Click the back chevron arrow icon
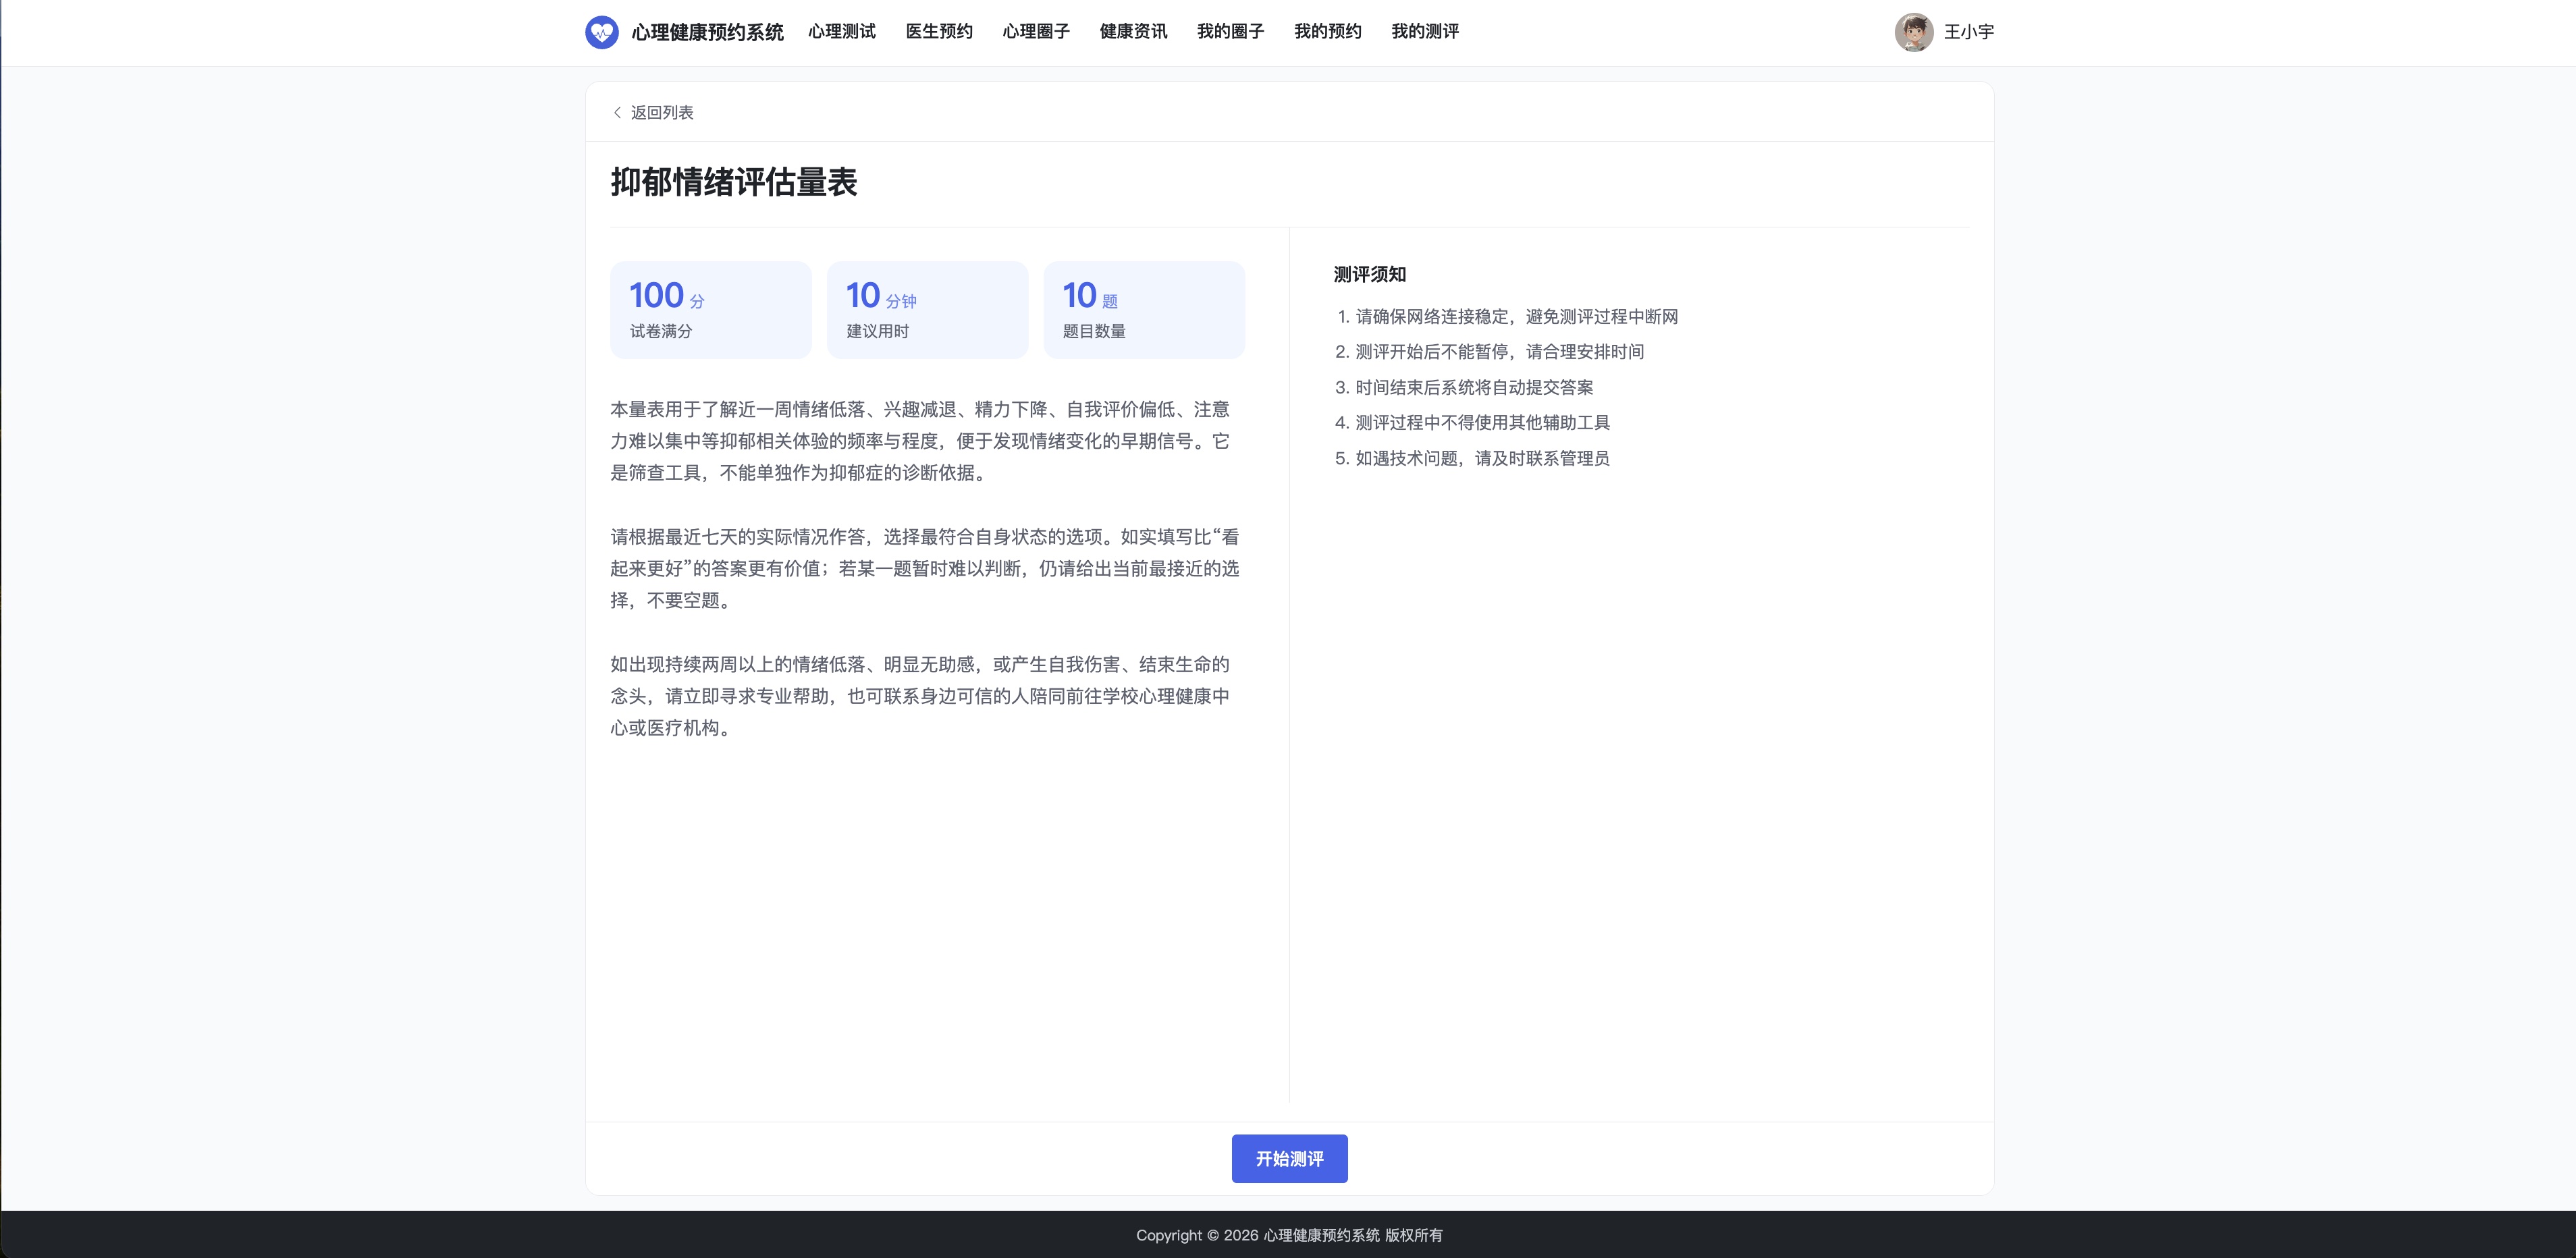 617,113
